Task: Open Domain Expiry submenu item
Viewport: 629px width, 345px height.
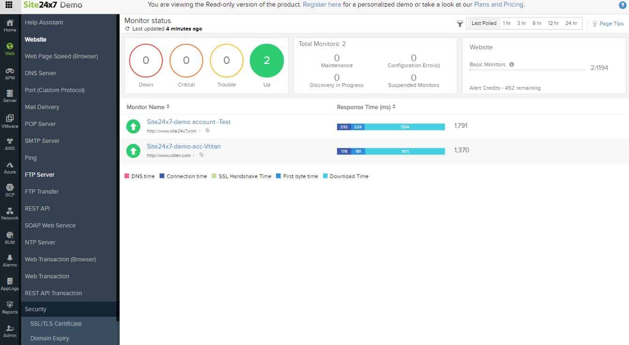Action: coord(50,338)
